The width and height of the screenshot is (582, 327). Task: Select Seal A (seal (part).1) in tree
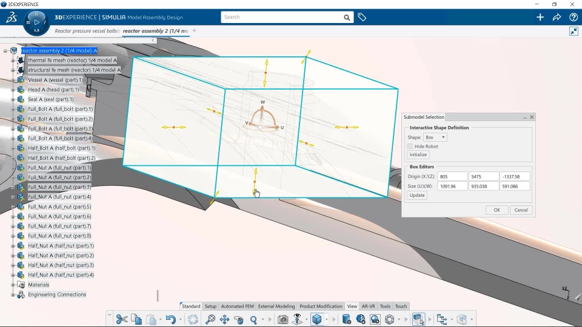coord(51,99)
